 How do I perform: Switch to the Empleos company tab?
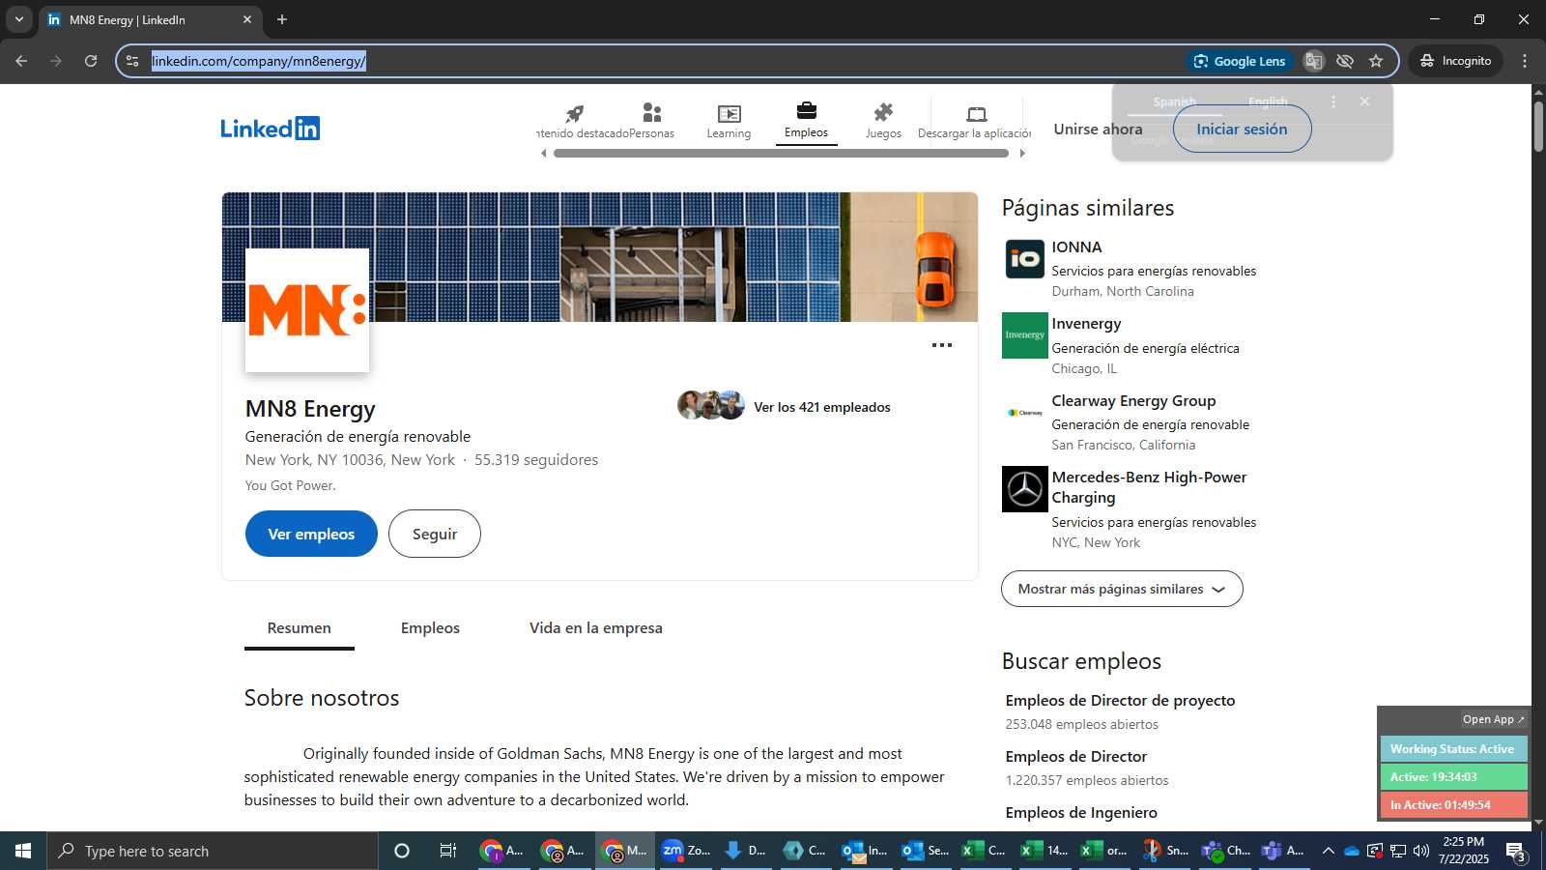click(x=430, y=628)
